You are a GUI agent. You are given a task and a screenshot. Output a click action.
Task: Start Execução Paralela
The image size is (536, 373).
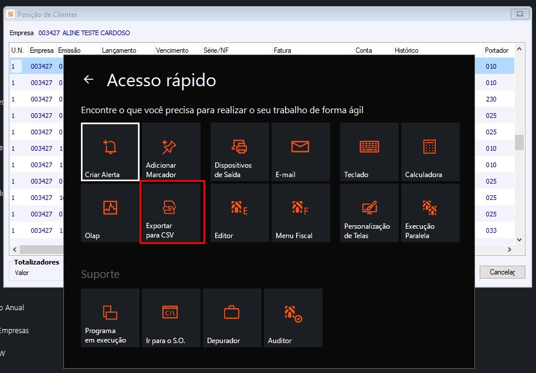[x=430, y=213]
